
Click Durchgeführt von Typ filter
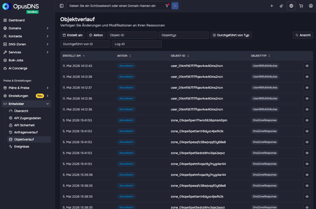(x=231, y=35)
